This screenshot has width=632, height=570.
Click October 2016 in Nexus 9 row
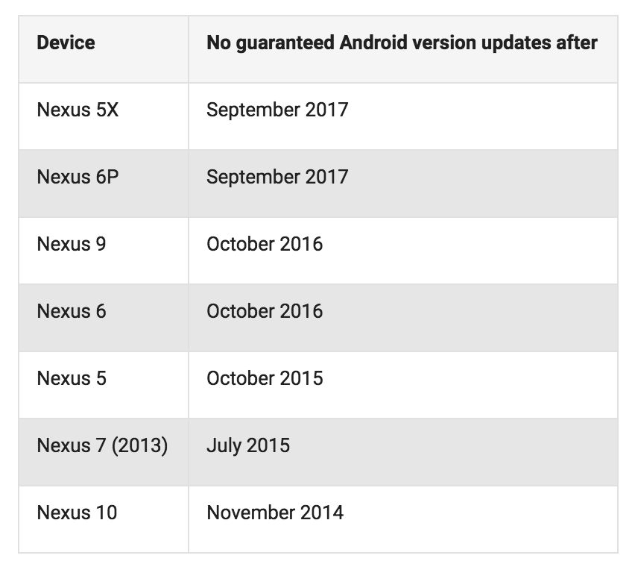tap(265, 244)
